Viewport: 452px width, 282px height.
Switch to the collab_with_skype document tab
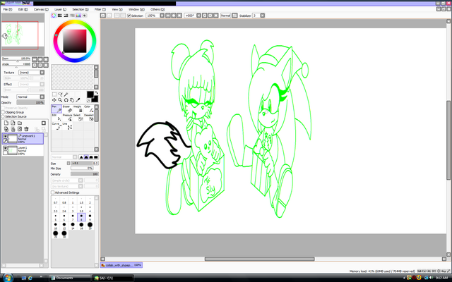point(121,265)
